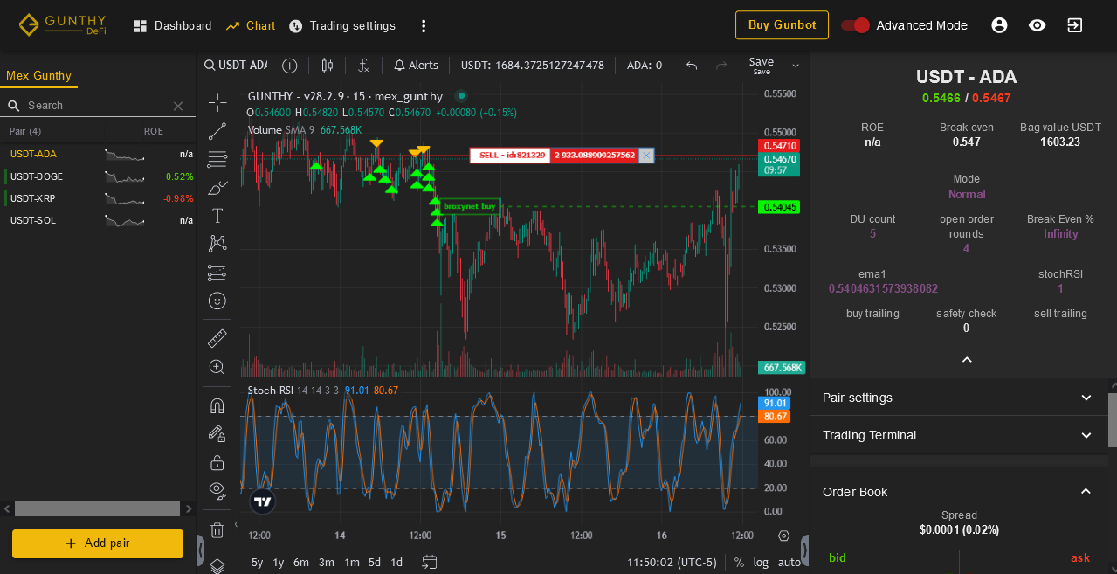The height and width of the screenshot is (574, 1117).
Task: Open the Alerts bell button
Action: pyautogui.click(x=416, y=66)
